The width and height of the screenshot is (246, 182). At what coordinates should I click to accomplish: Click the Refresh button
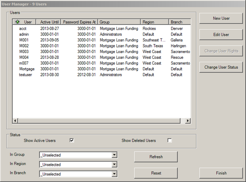coord(156,157)
